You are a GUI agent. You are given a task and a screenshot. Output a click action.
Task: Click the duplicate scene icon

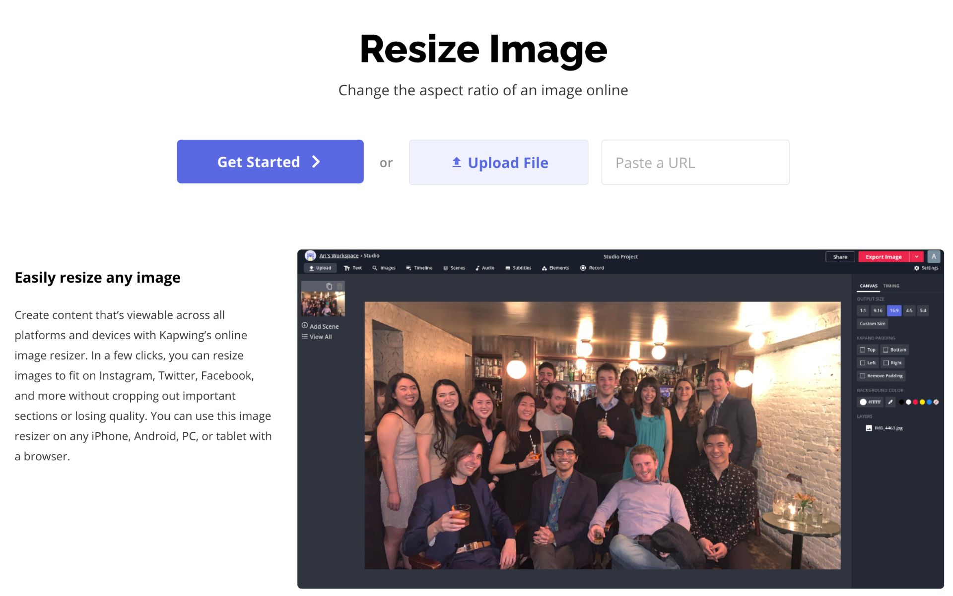coord(329,287)
